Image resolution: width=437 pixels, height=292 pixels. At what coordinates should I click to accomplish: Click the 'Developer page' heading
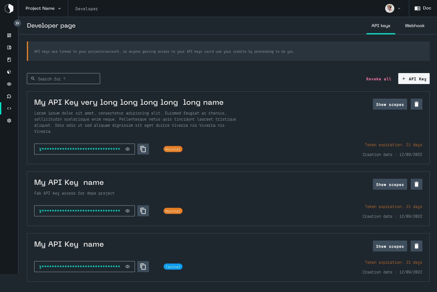pos(51,26)
